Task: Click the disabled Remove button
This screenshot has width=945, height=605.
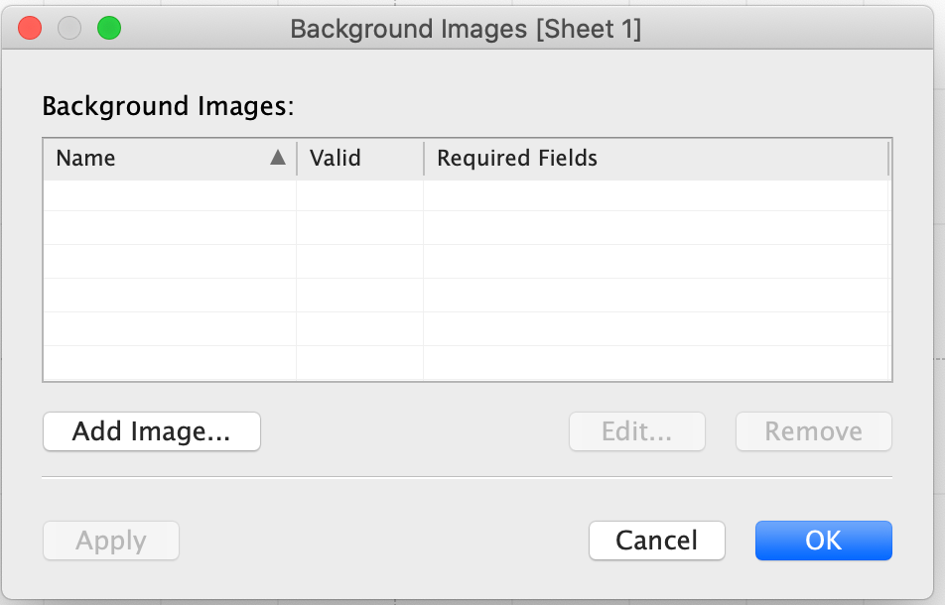Action: click(x=813, y=431)
